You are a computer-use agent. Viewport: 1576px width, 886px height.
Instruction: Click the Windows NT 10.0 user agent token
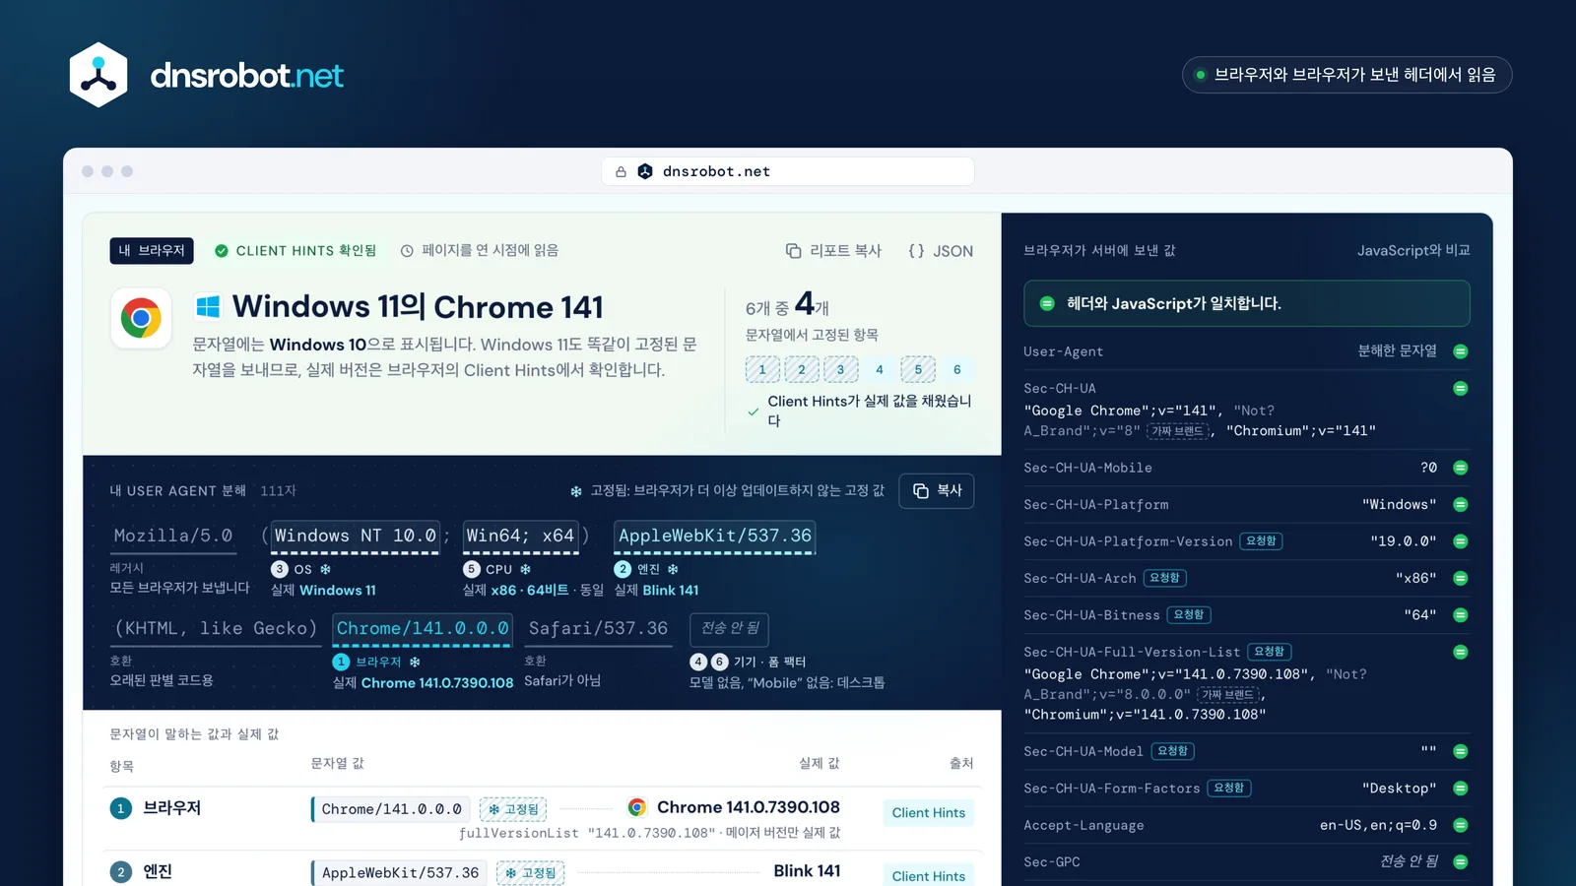355,536
